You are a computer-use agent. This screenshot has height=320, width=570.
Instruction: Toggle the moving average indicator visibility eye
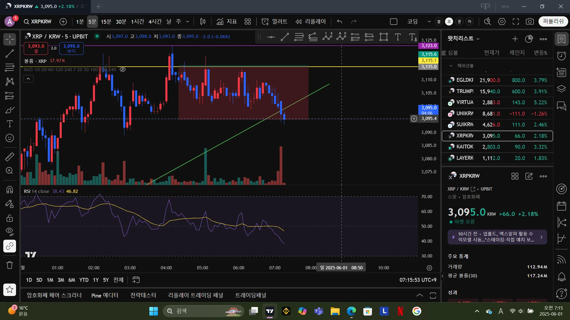pos(123,70)
